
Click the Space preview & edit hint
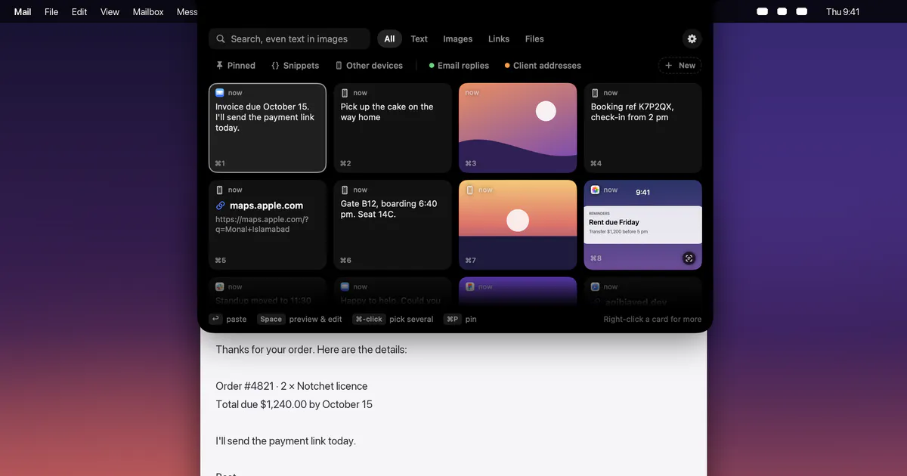click(x=299, y=319)
